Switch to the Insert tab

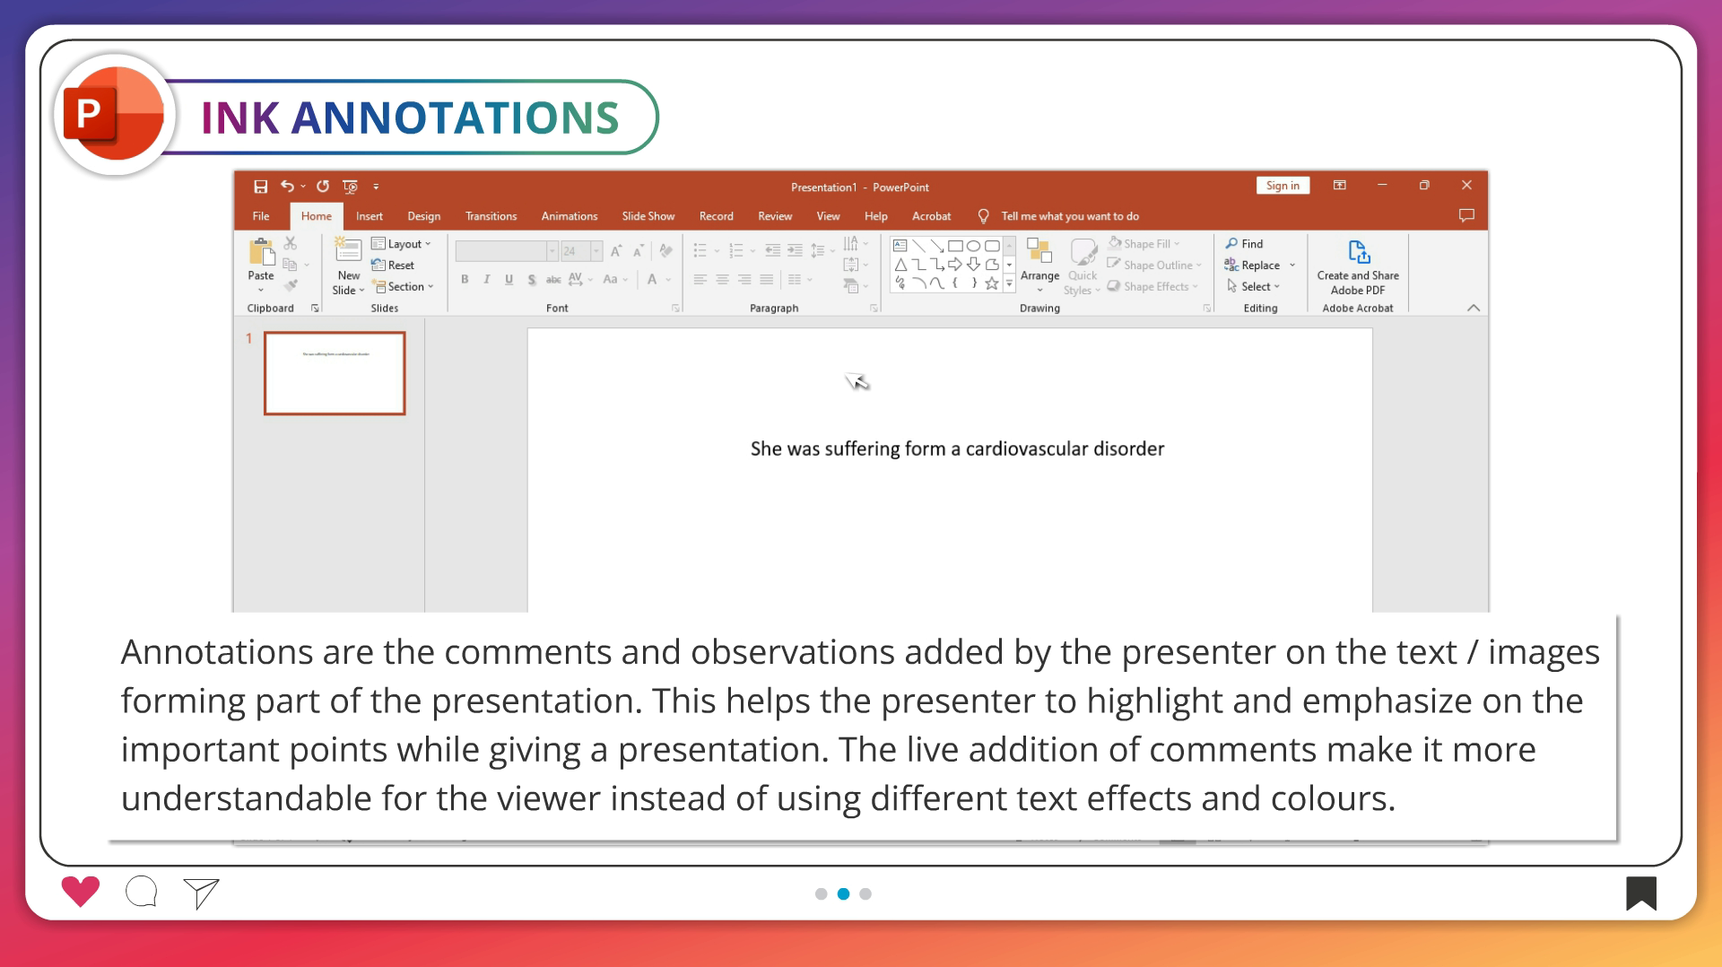pyautogui.click(x=369, y=216)
